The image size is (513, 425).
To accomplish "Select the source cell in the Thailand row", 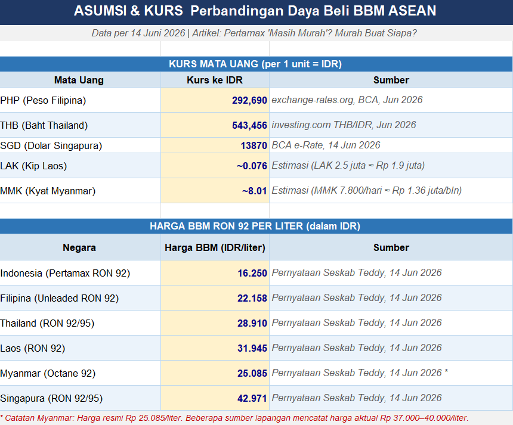I will tap(391, 323).
